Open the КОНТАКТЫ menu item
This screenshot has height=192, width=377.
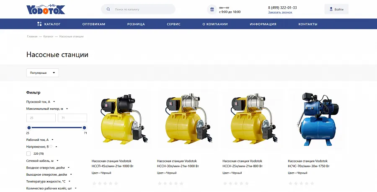(x=308, y=24)
